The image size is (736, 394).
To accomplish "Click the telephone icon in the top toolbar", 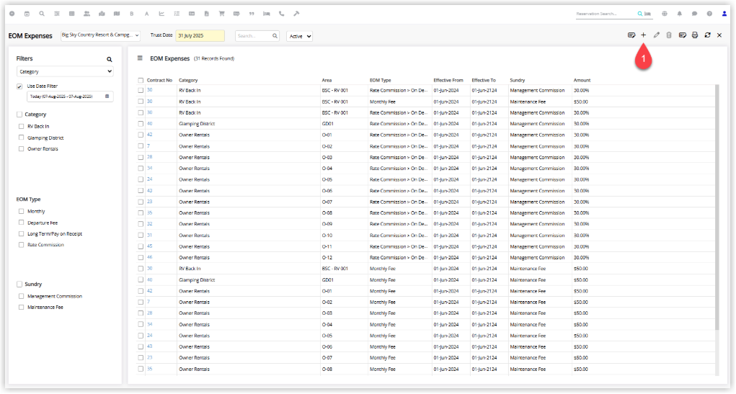I will click(282, 14).
